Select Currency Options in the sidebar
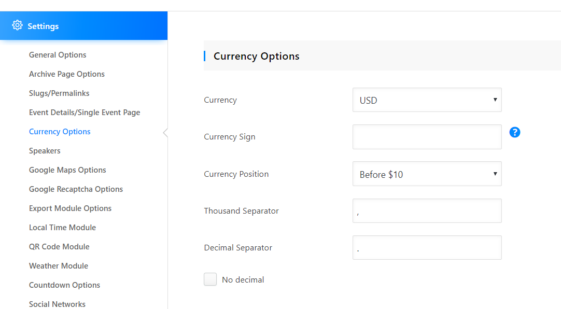The image size is (561, 309). [60, 132]
